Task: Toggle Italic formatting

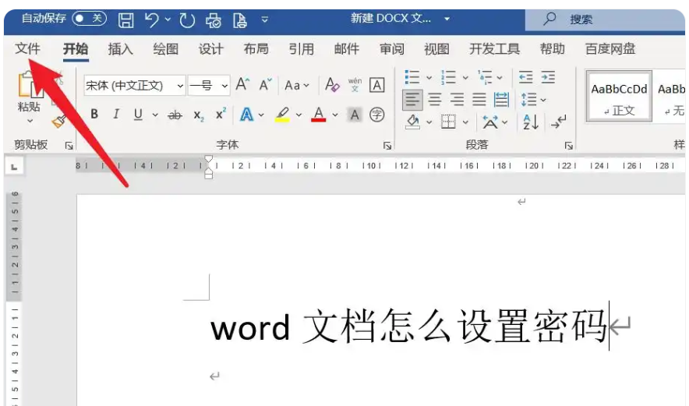Action: pyautogui.click(x=116, y=115)
